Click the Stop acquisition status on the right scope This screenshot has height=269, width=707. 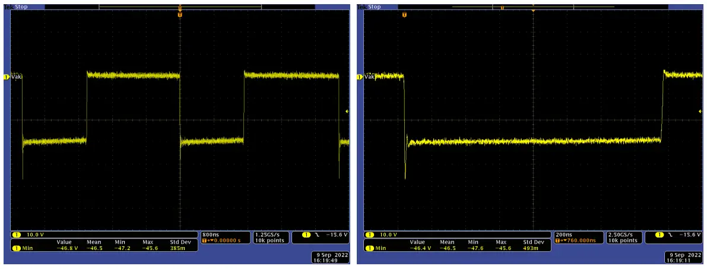pos(374,7)
